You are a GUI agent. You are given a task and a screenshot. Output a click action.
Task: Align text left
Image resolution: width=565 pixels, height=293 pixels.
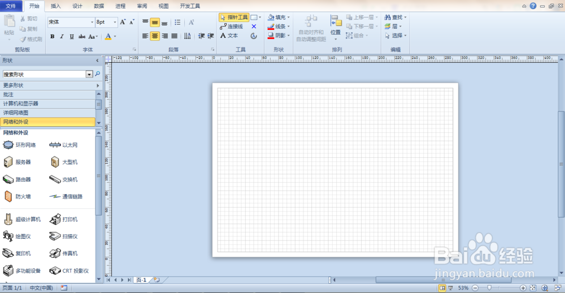[145, 36]
